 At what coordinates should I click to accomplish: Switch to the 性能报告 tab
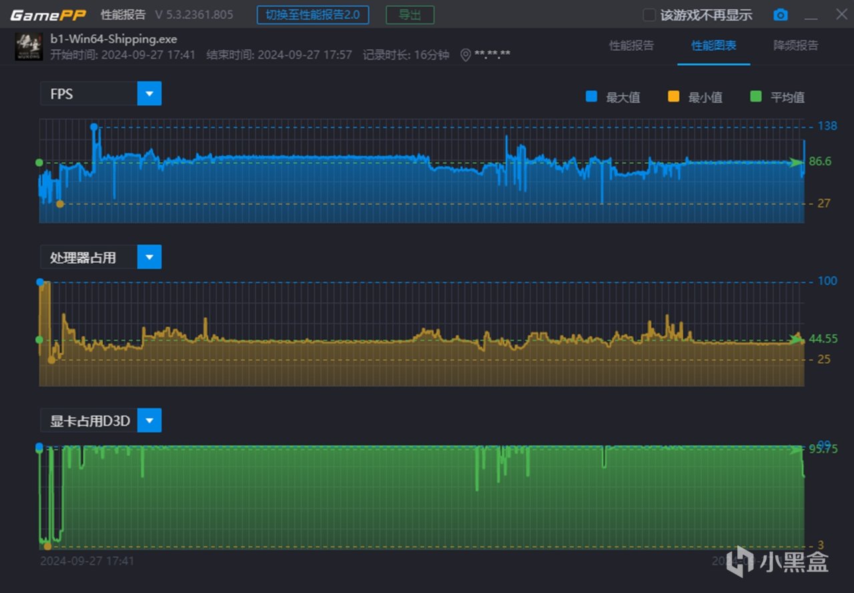[x=631, y=45]
